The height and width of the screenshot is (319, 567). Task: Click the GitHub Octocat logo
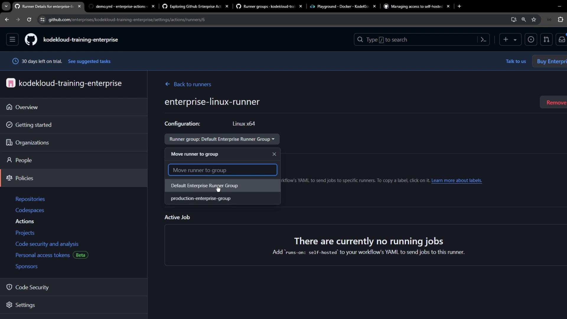tap(31, 40)
